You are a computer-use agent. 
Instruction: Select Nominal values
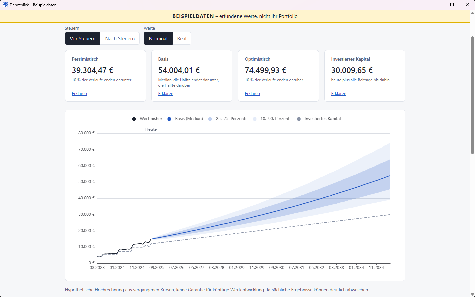click(x=158, y=38)
